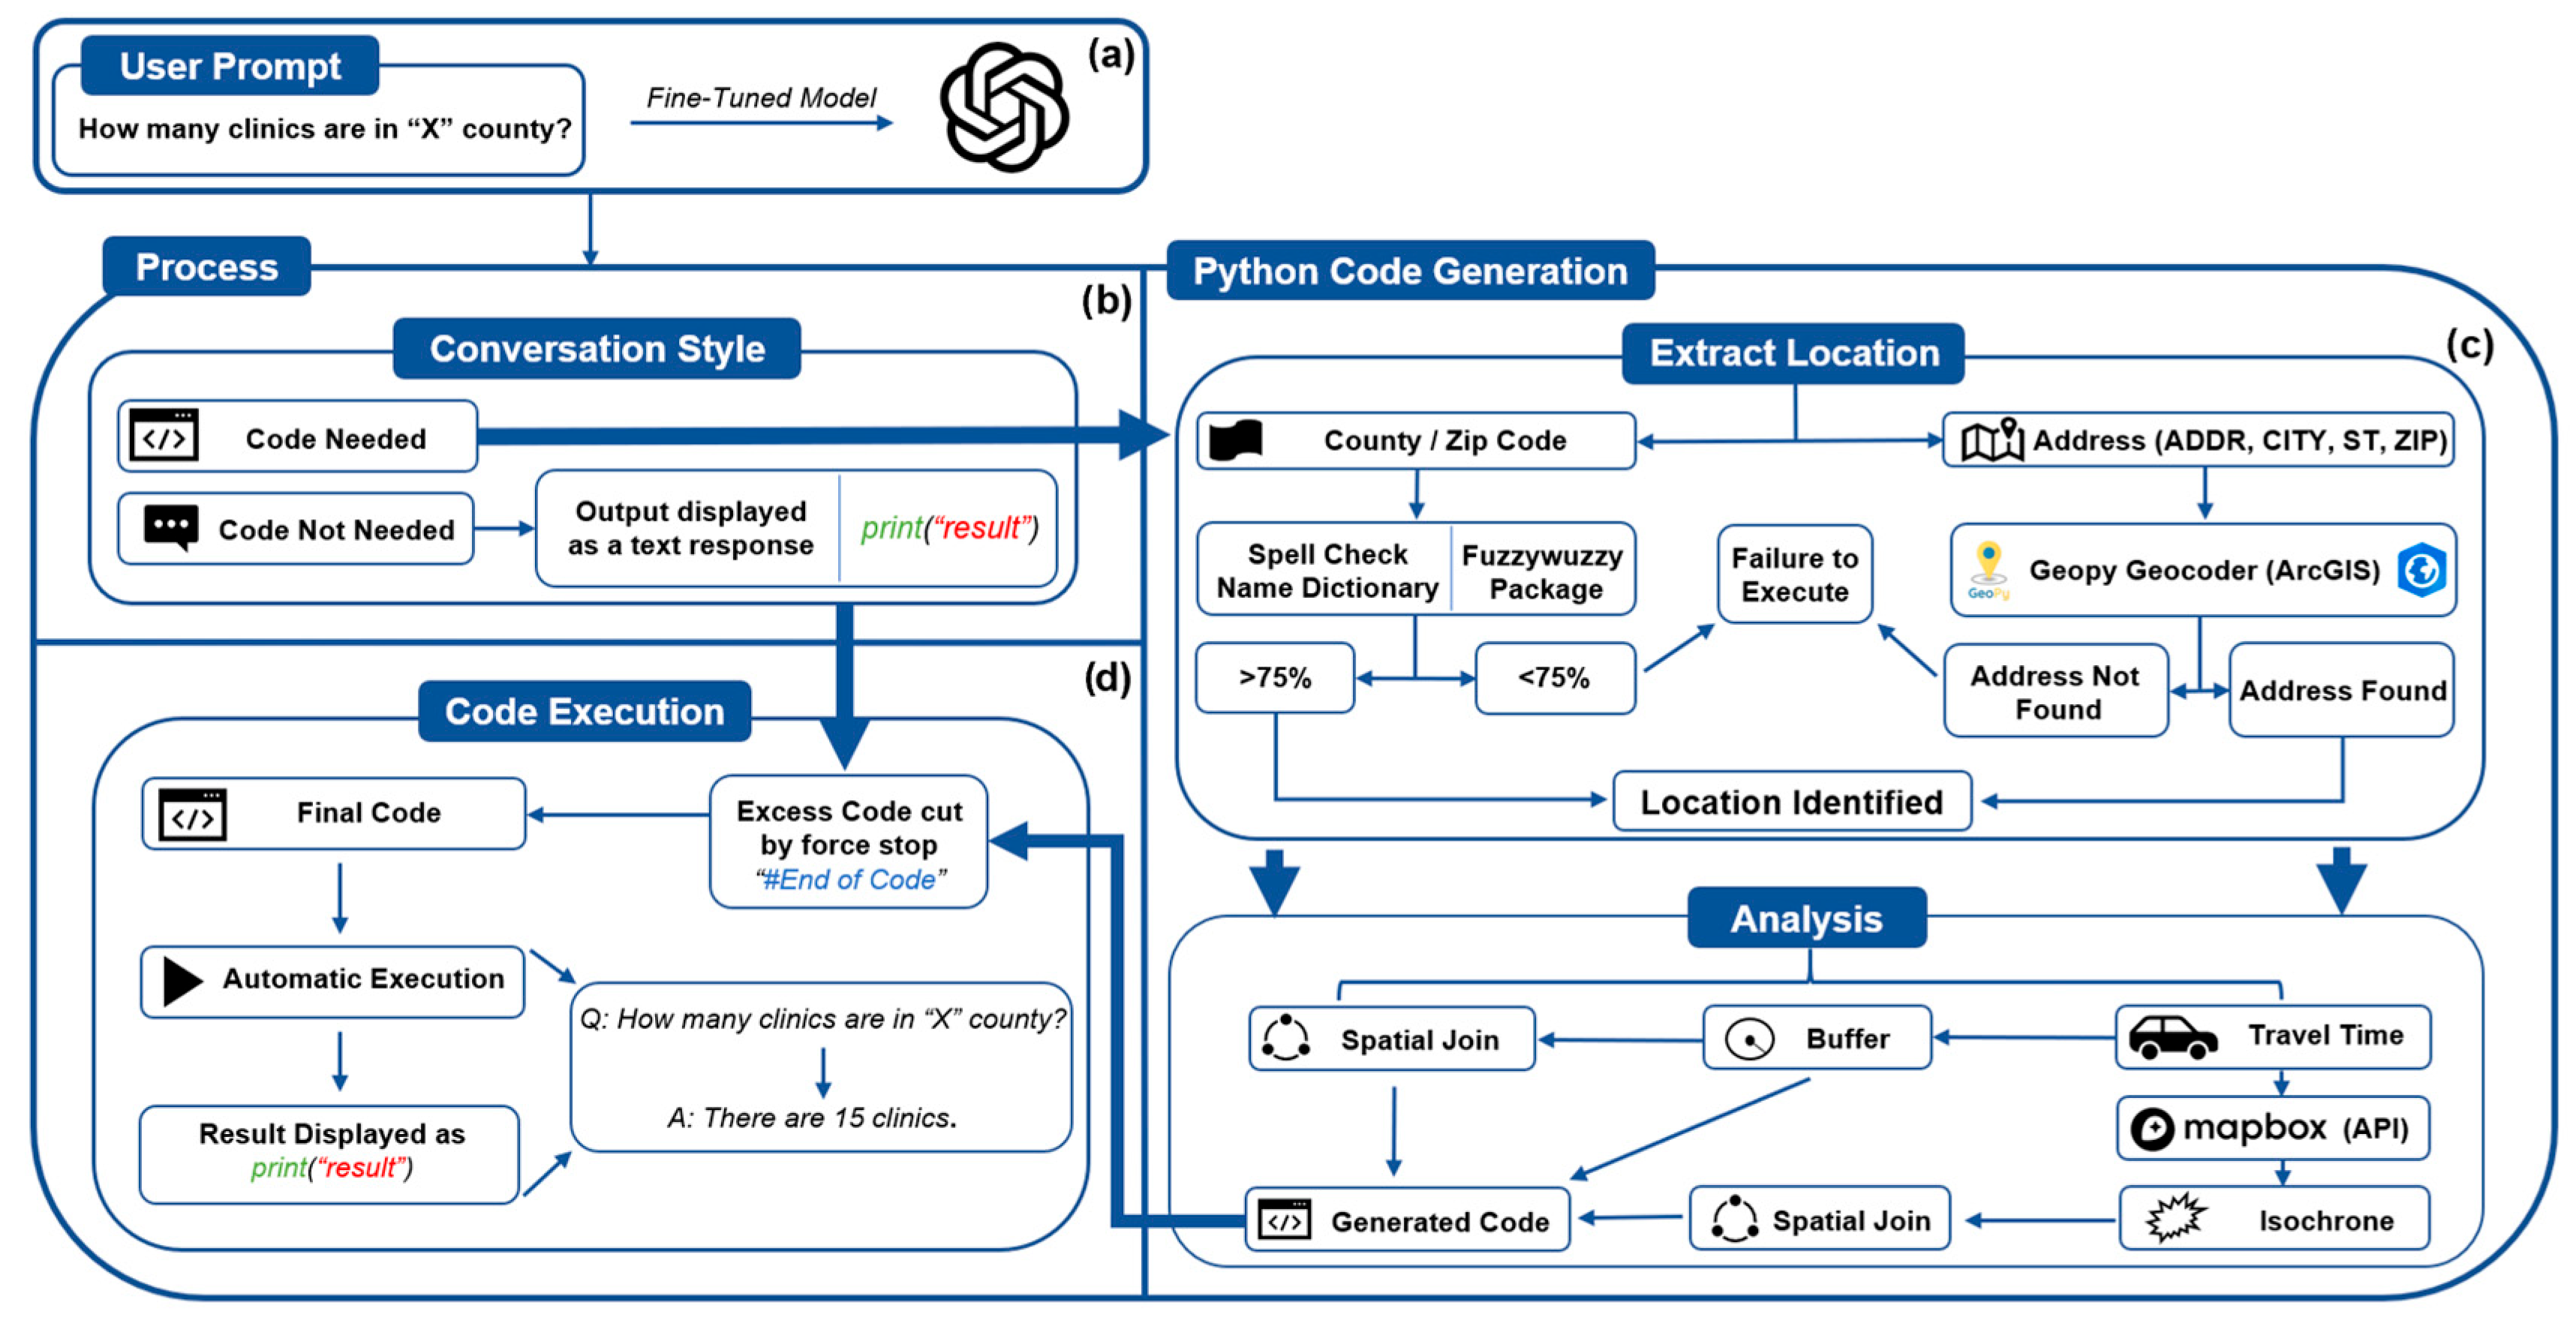Click the Location Identified box
The image size is (2576, 1326).
(x=1791, y=802)
